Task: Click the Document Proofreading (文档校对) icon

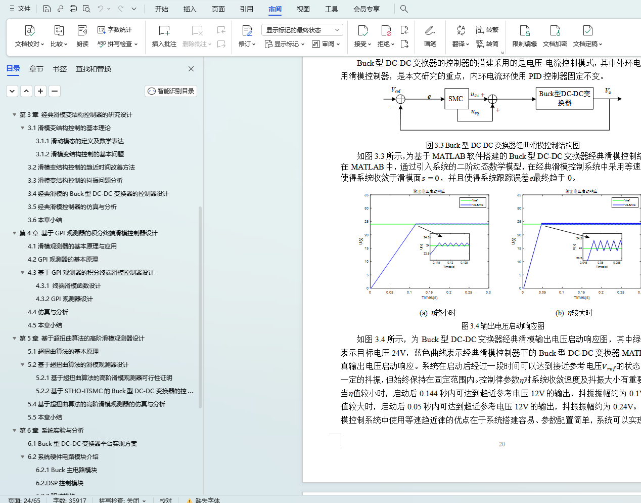Action: point(30,30)
